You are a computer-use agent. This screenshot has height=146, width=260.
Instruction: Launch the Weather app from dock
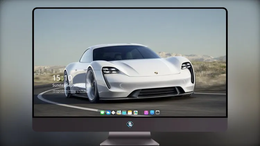108,113
